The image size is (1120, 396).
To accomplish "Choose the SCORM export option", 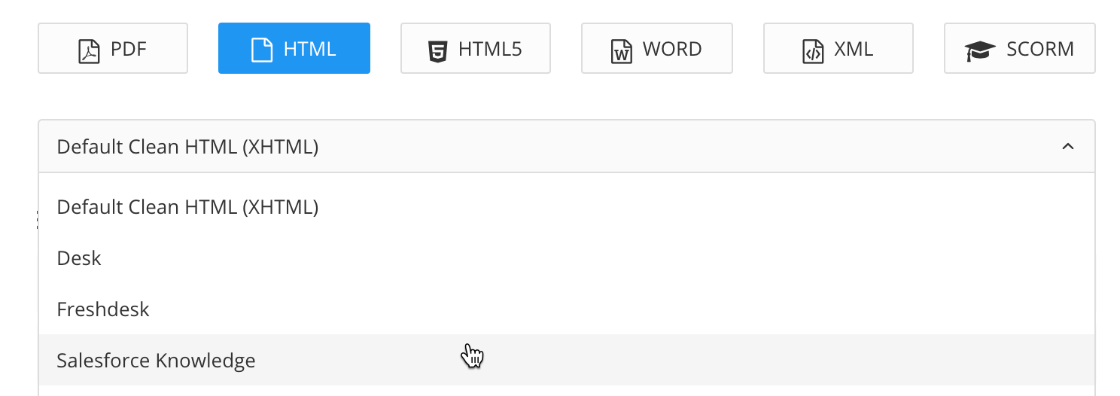I will pos(1020,49).
